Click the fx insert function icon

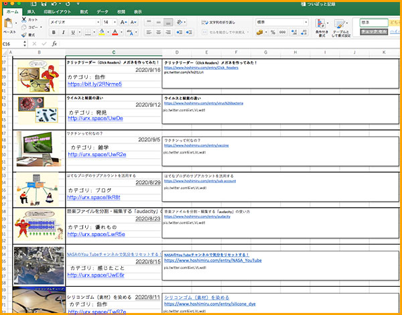[54, 44]
